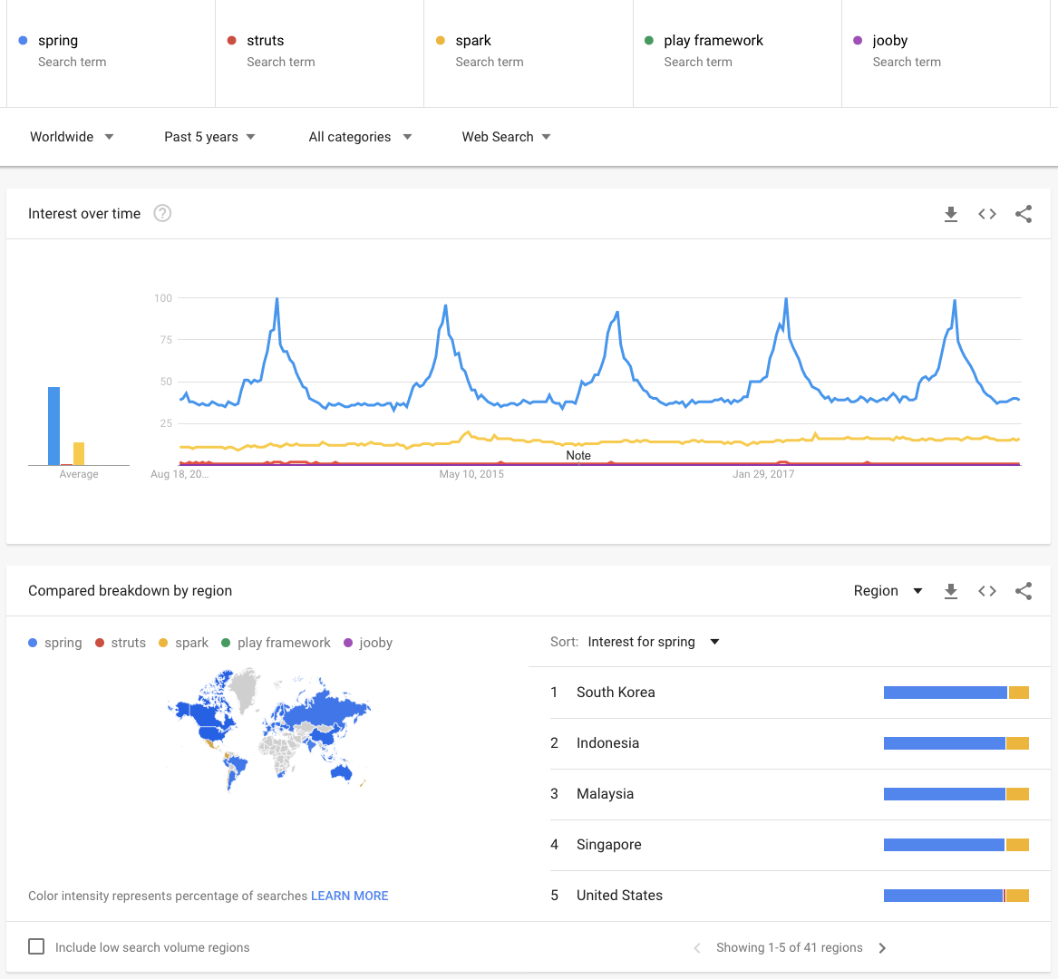Click help icon beside Interest over time
1058x979 pixels.
[162, 214]
